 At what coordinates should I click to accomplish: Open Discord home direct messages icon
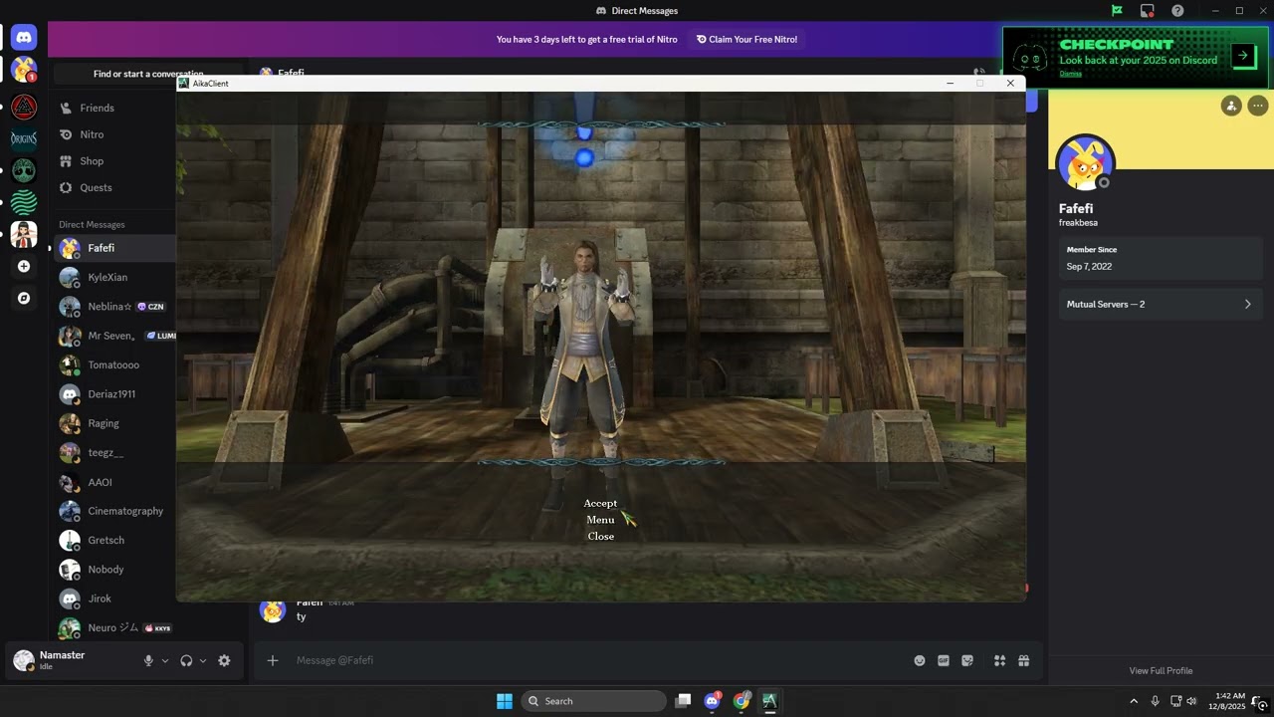24,38
